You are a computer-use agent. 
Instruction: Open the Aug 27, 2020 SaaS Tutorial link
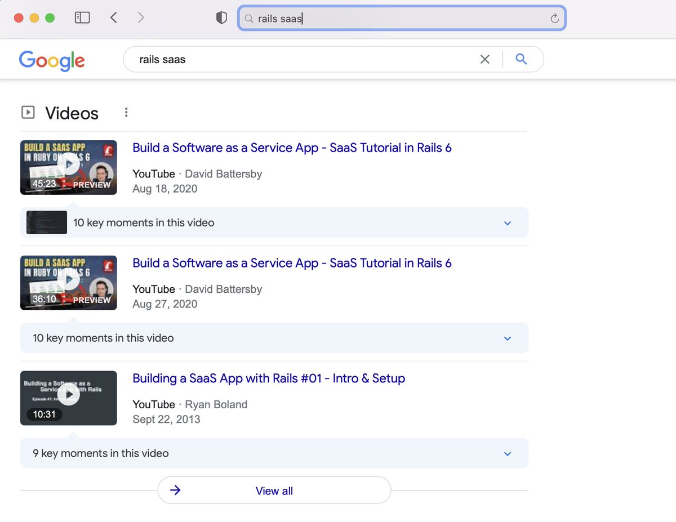[x=292, y=264]
